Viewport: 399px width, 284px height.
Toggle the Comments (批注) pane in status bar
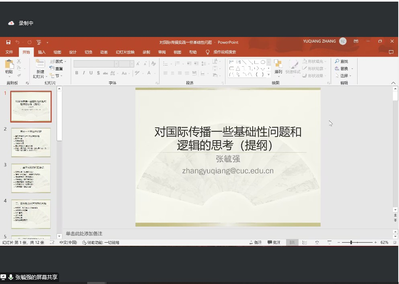pyautogui.click(x=274, y=243)
